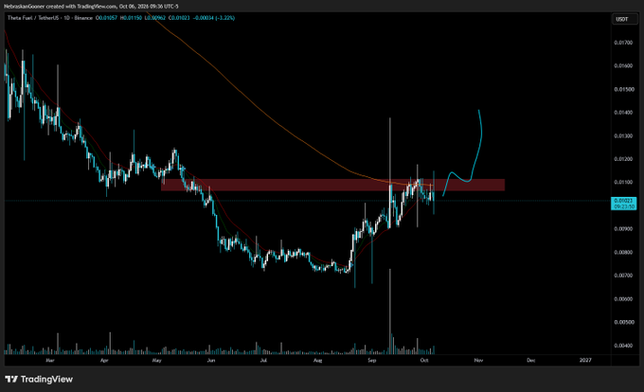Click the 0.00500 price axis label
The width and height of the screenshot is (644, 392).
tap(623, 322)
